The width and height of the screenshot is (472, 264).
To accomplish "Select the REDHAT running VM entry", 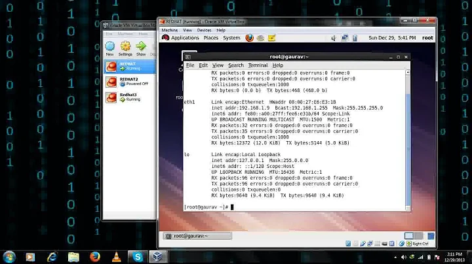I will point(130,66).
